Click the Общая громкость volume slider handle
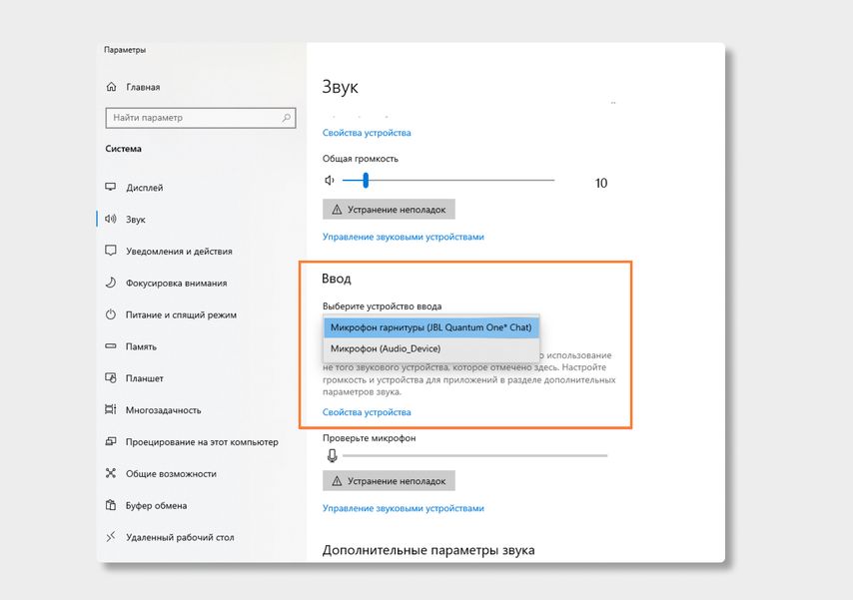Image resolution: width=853 pixels, height=600 pixels. click(366, 181)
